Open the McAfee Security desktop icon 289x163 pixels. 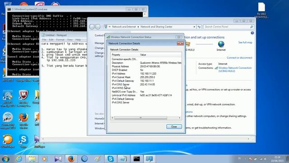click(x=23, y=99)
